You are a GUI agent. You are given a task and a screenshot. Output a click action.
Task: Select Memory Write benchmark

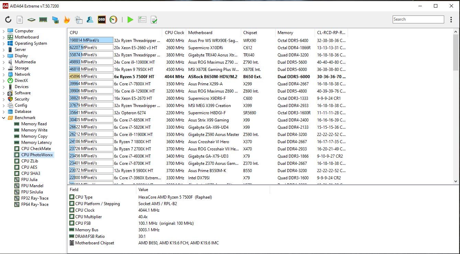(34, 130)
